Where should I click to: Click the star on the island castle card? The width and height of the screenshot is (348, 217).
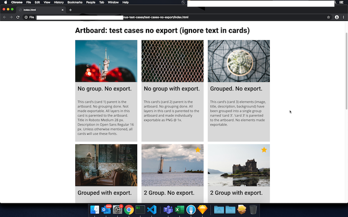(264, 150)
